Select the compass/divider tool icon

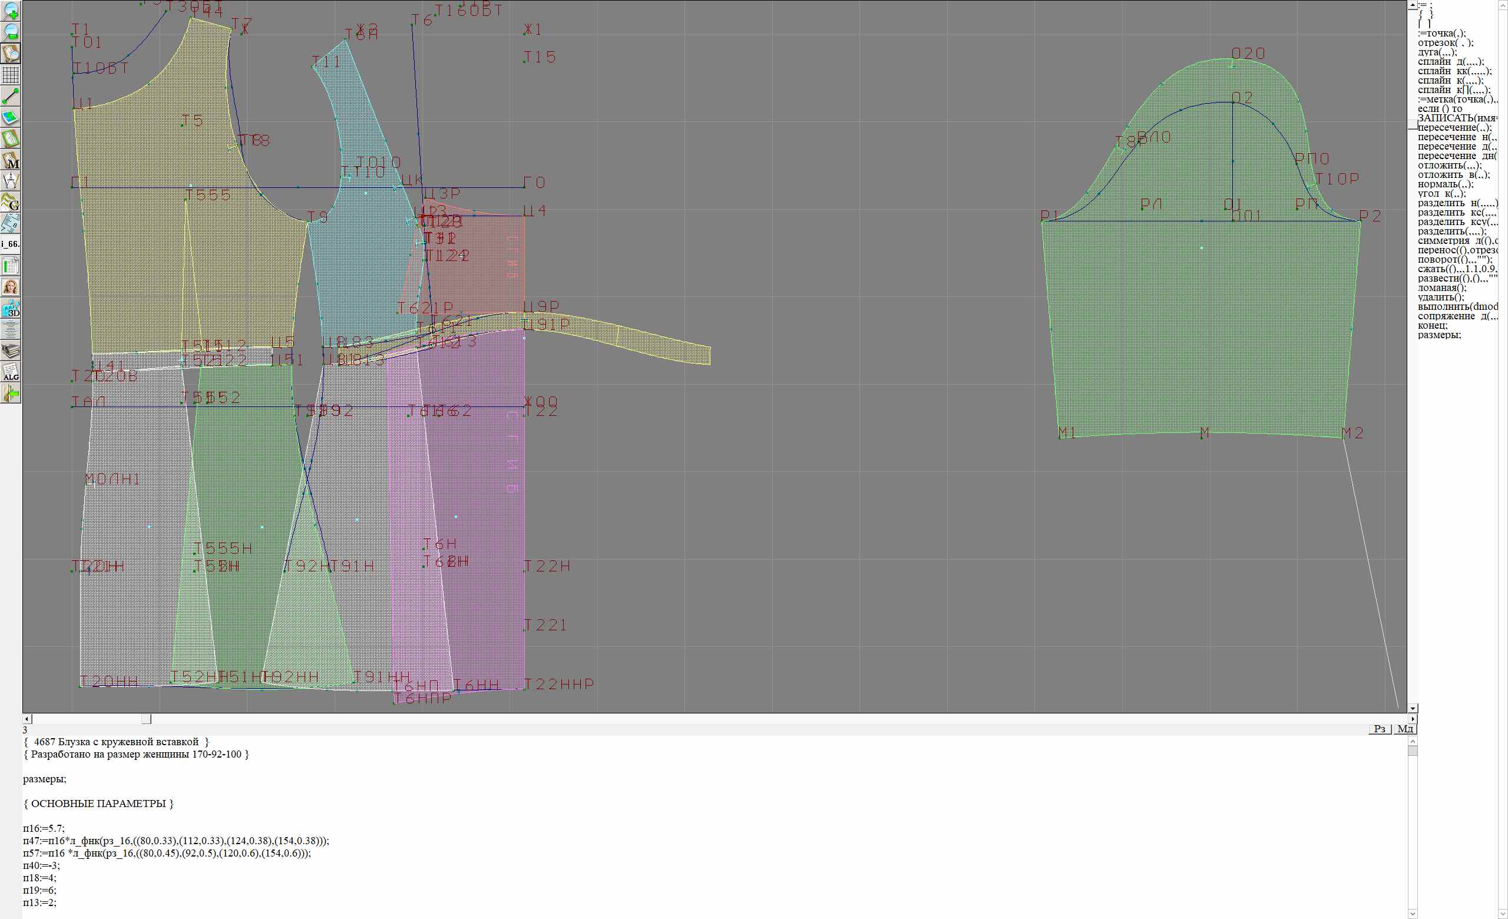pos(11,181)
